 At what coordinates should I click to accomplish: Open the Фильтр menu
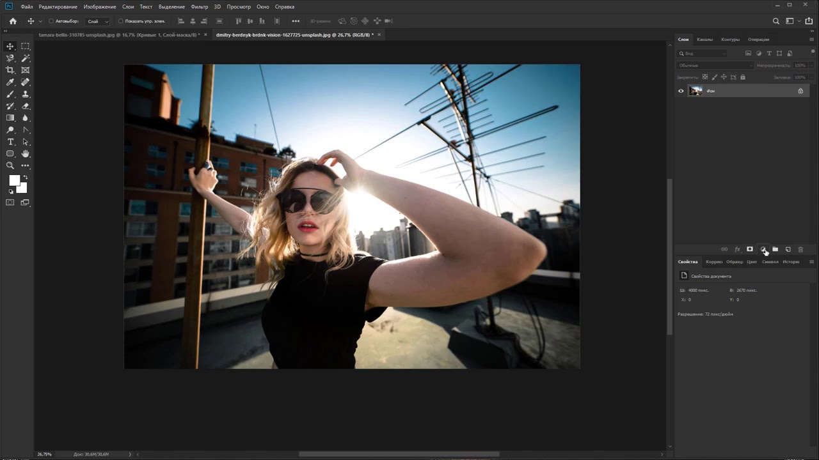pyautogui.click(x=199, y=6)
